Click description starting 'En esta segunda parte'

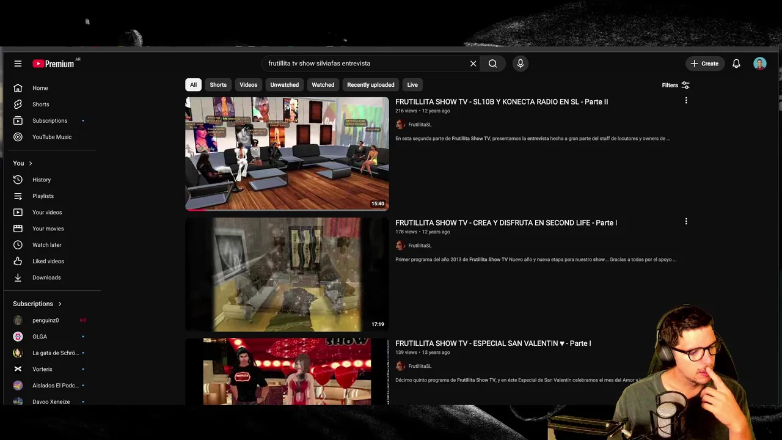coord(533,139)
